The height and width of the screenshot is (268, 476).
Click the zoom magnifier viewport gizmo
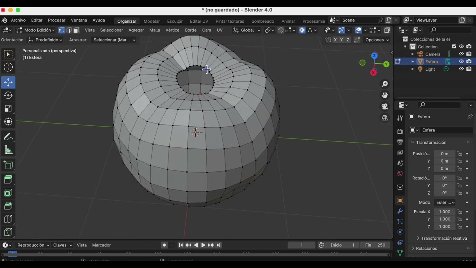(385, 84)
